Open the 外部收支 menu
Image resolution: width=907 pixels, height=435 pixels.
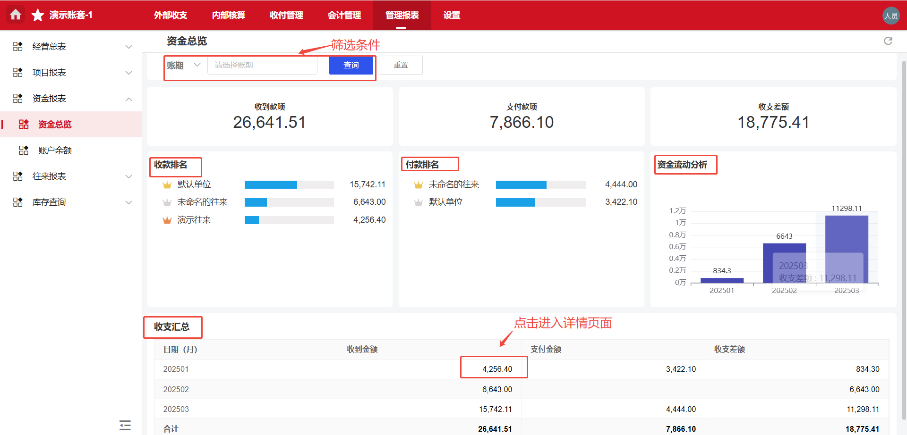(x=170, y=15)
